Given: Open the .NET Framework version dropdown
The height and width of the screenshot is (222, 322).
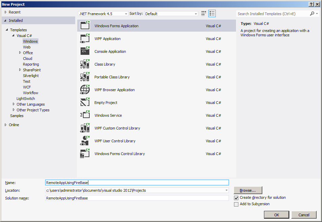Looking at the screenshot, I should click(x=103, y=14).
